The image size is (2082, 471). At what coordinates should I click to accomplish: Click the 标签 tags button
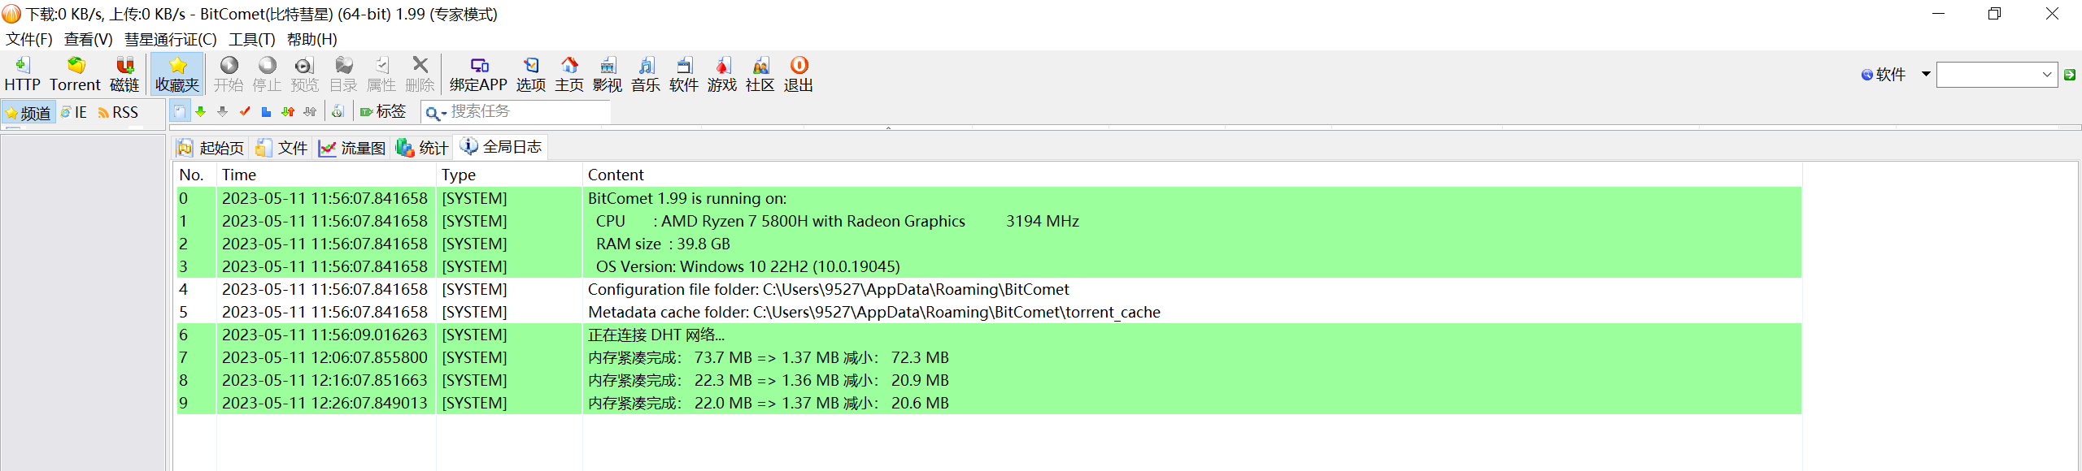pos(383,112)
